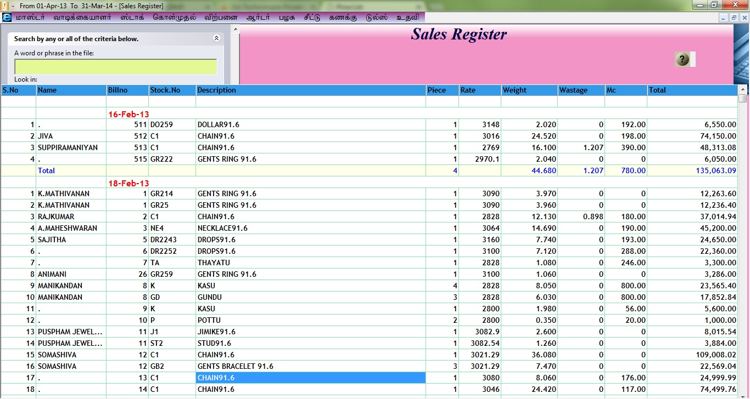This screenshot has height=399, width=750.
Task: Minimize the inner Sales Register child window
Action: point(724,18)
